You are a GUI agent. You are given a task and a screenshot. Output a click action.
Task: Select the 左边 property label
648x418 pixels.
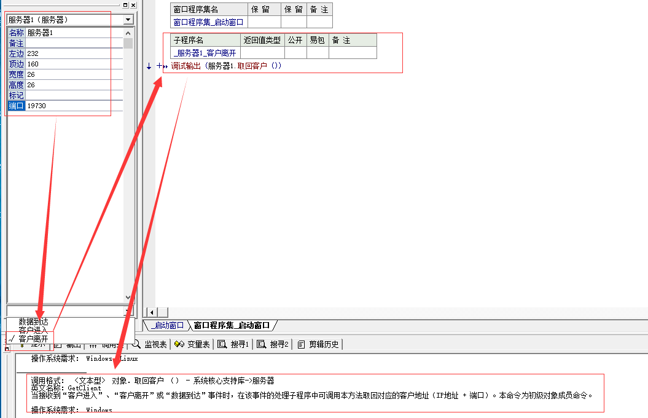(x=17, y=53)
